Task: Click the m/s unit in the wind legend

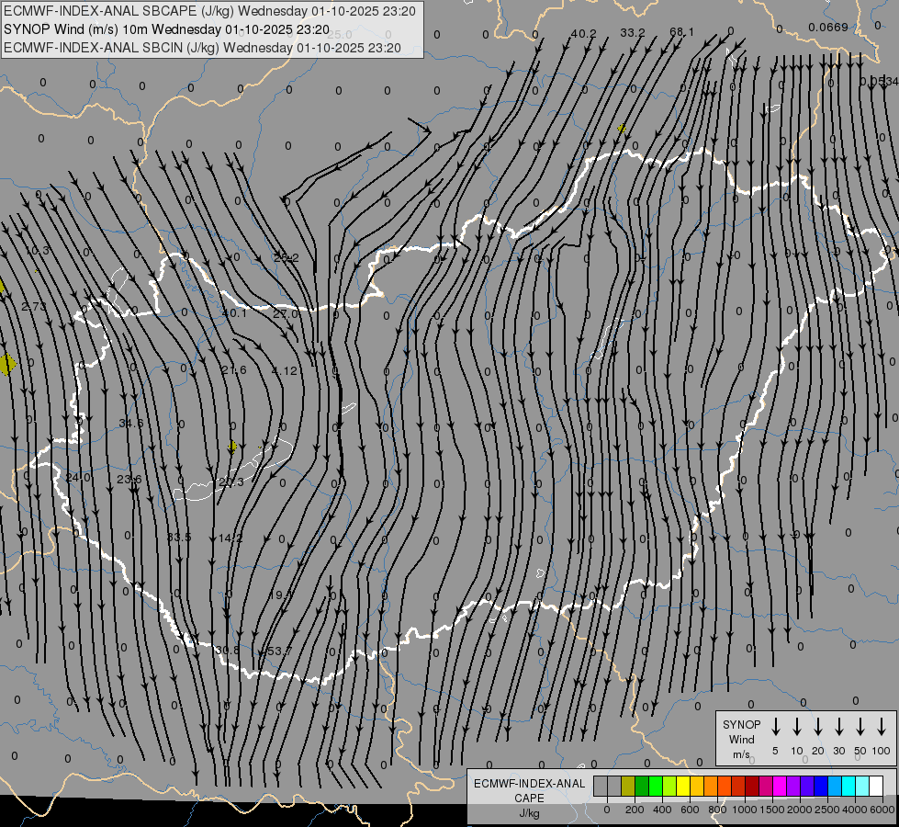Action: point(741,754)
